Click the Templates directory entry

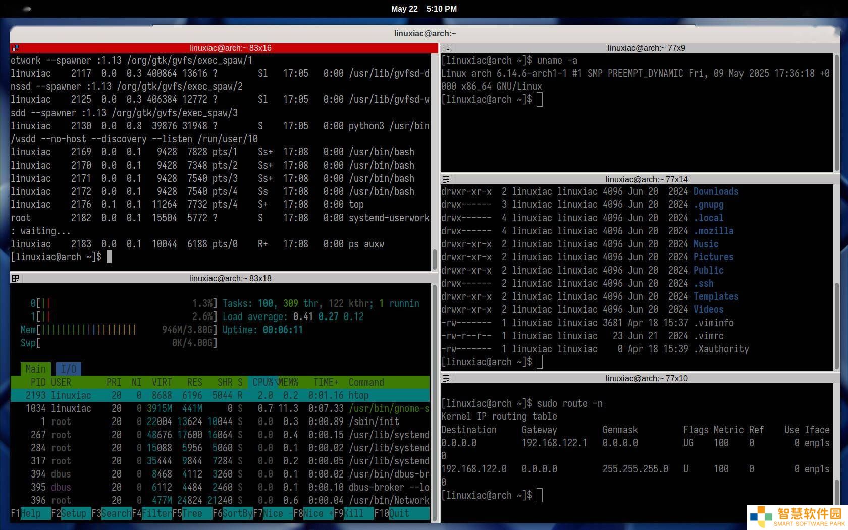point(716,296)
